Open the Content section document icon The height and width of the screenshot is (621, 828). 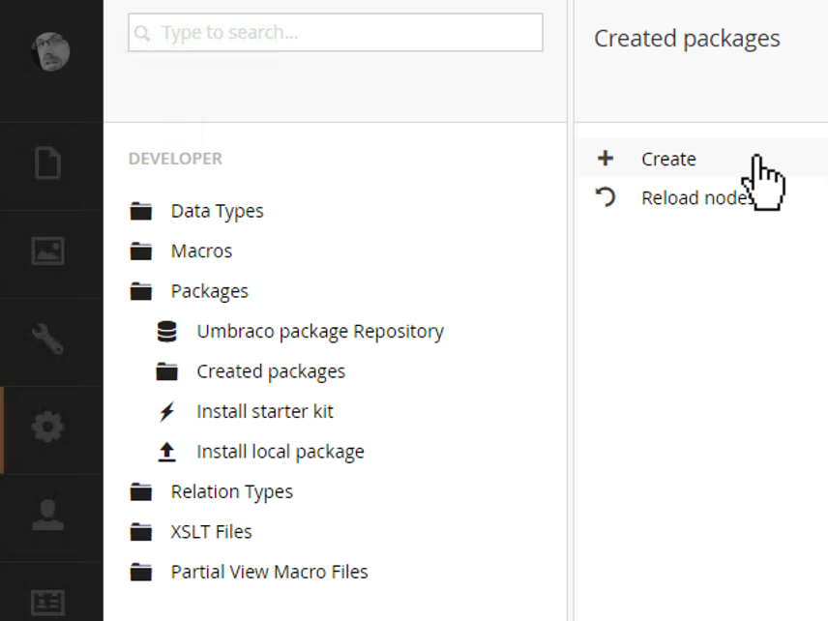(48, 163)
